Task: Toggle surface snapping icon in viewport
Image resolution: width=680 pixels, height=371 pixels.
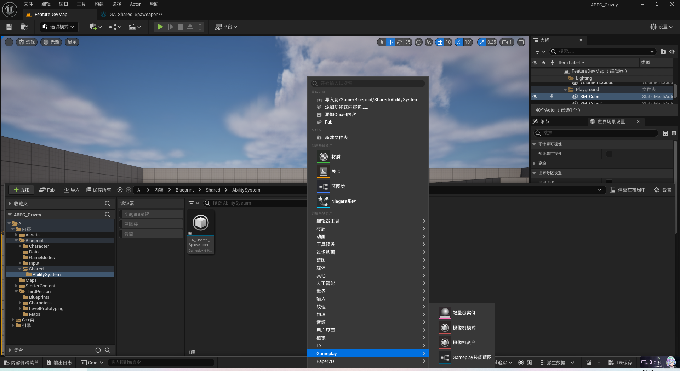Action: pos(429,42)
